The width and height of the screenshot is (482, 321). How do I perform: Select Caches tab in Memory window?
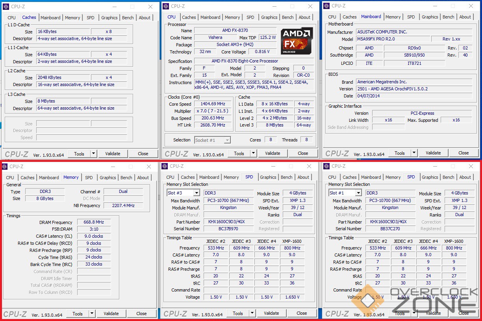[28, 178]
